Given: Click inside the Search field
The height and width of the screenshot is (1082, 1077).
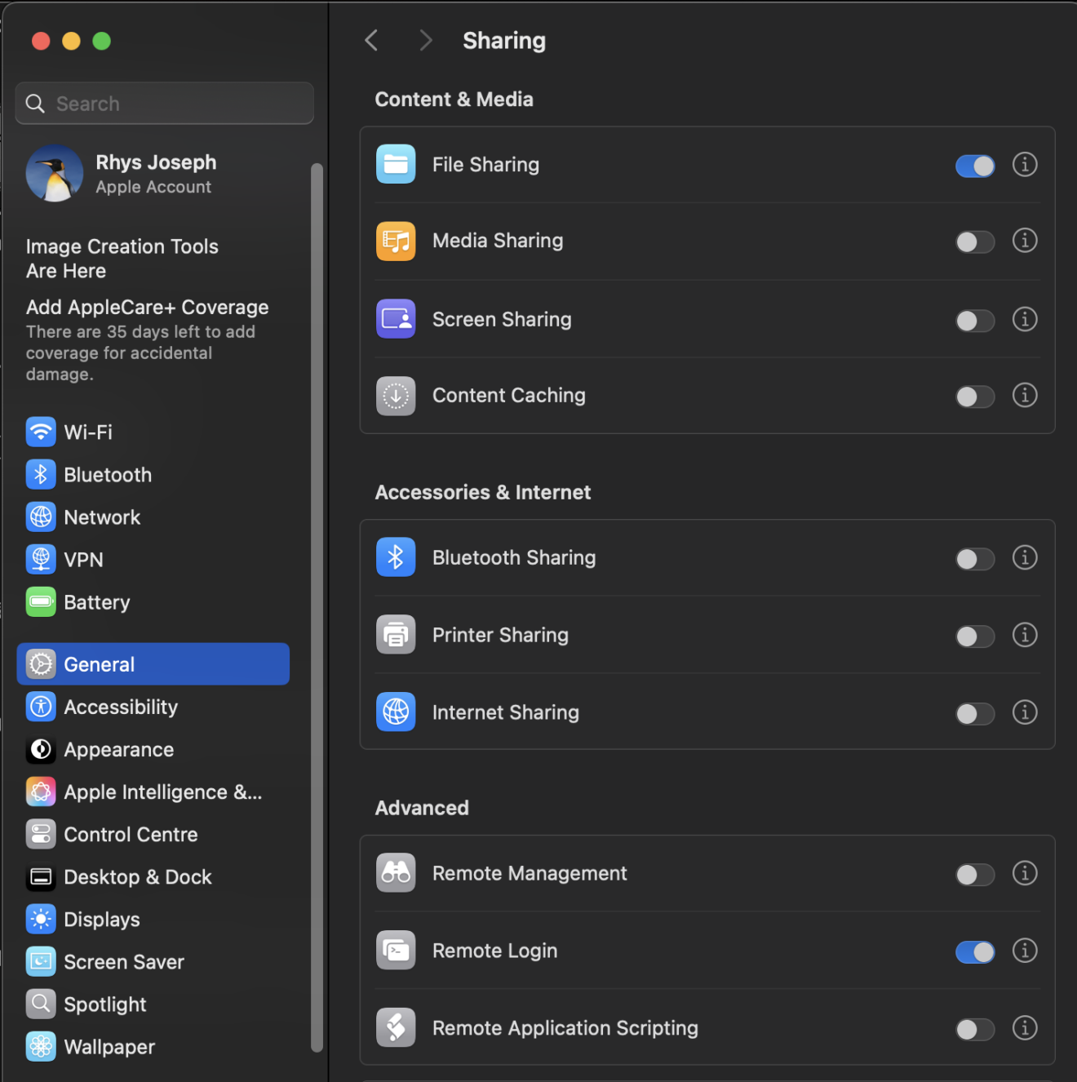Looking at the screenshot, I should click(x=163, y=103).
